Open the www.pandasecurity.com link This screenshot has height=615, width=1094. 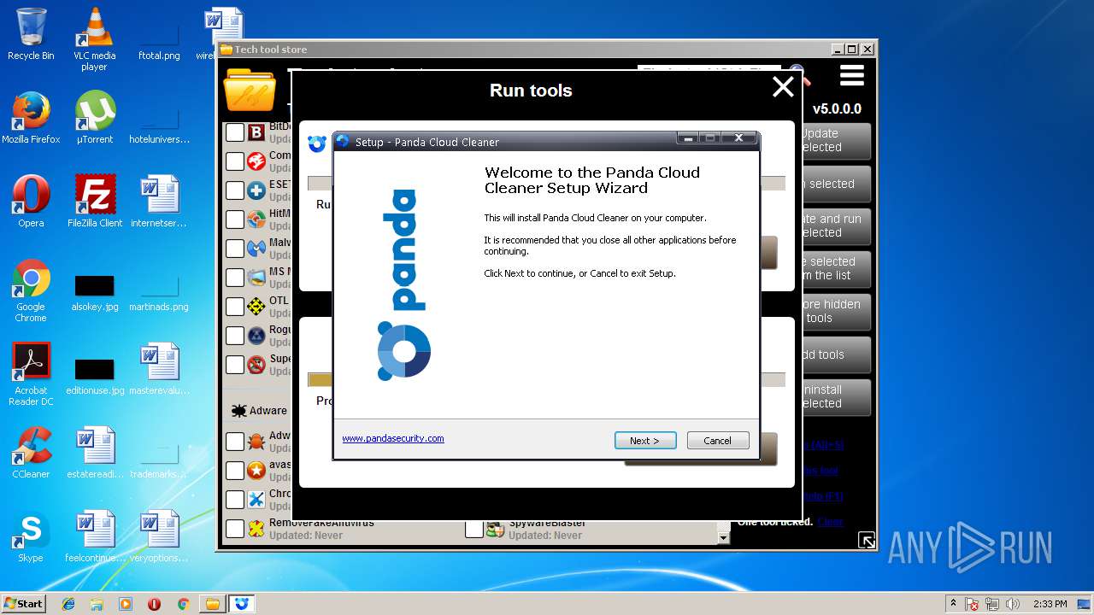click(x=393, y=438)
